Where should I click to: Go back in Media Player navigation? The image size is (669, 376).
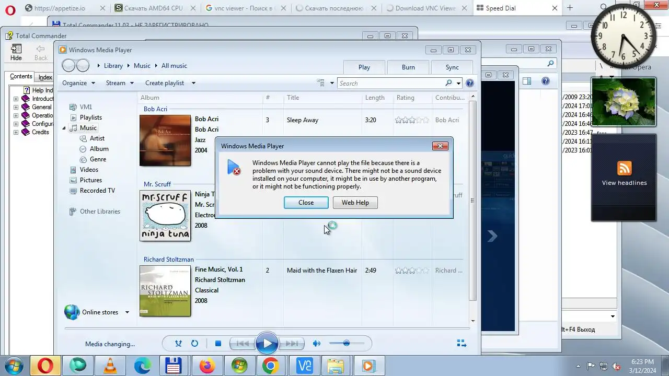click(x=69, y=65)
